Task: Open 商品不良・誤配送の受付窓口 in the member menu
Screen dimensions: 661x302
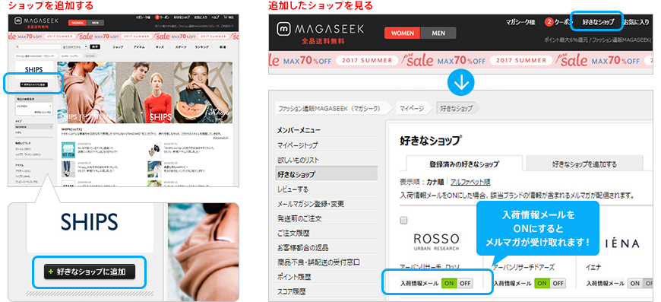Action: pyautogui.click(x=318, y=262)
